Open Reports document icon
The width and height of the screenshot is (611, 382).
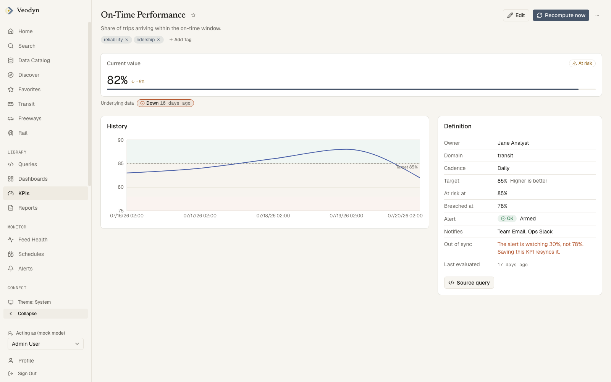11,208
